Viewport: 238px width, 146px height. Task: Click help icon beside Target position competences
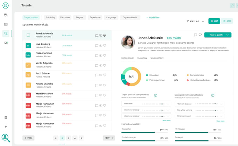155,95
